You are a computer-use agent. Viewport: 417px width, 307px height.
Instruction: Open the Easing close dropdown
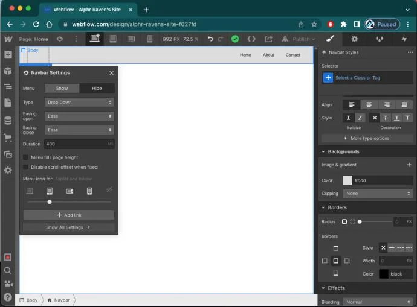click(x=79, y=130)
